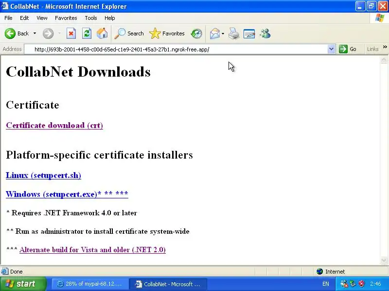Select the CollabNet taskbar window button
This screenshot has width=389, height=291.
pyautogui.click(x=168, y=284)
